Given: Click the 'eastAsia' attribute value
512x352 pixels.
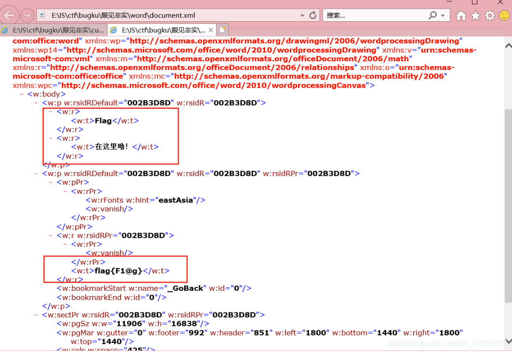Looking at the screenshot, I should pyautogui.click(x=175, y=200).
